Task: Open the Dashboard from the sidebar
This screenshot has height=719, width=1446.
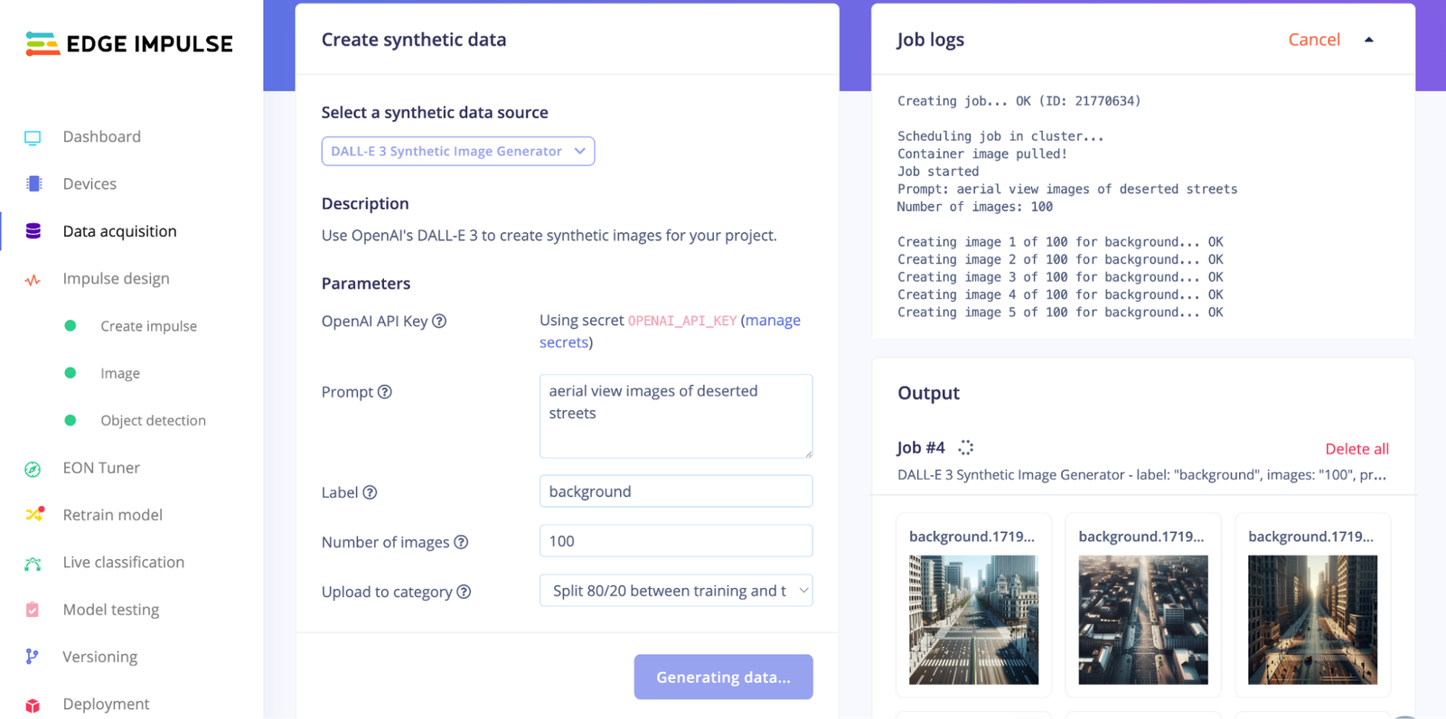Action: pyautogui.click(x=101, y=136)
